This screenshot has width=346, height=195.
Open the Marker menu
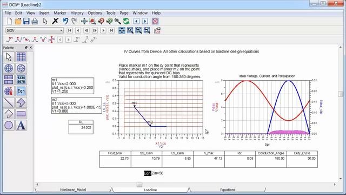pos(60,13)
